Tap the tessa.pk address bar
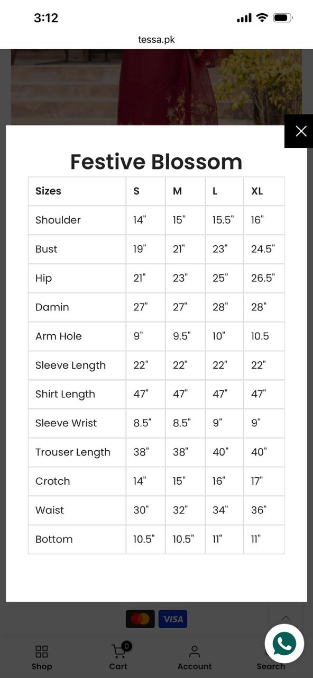The width and height of the screenshot is (313, 678). 156,40
